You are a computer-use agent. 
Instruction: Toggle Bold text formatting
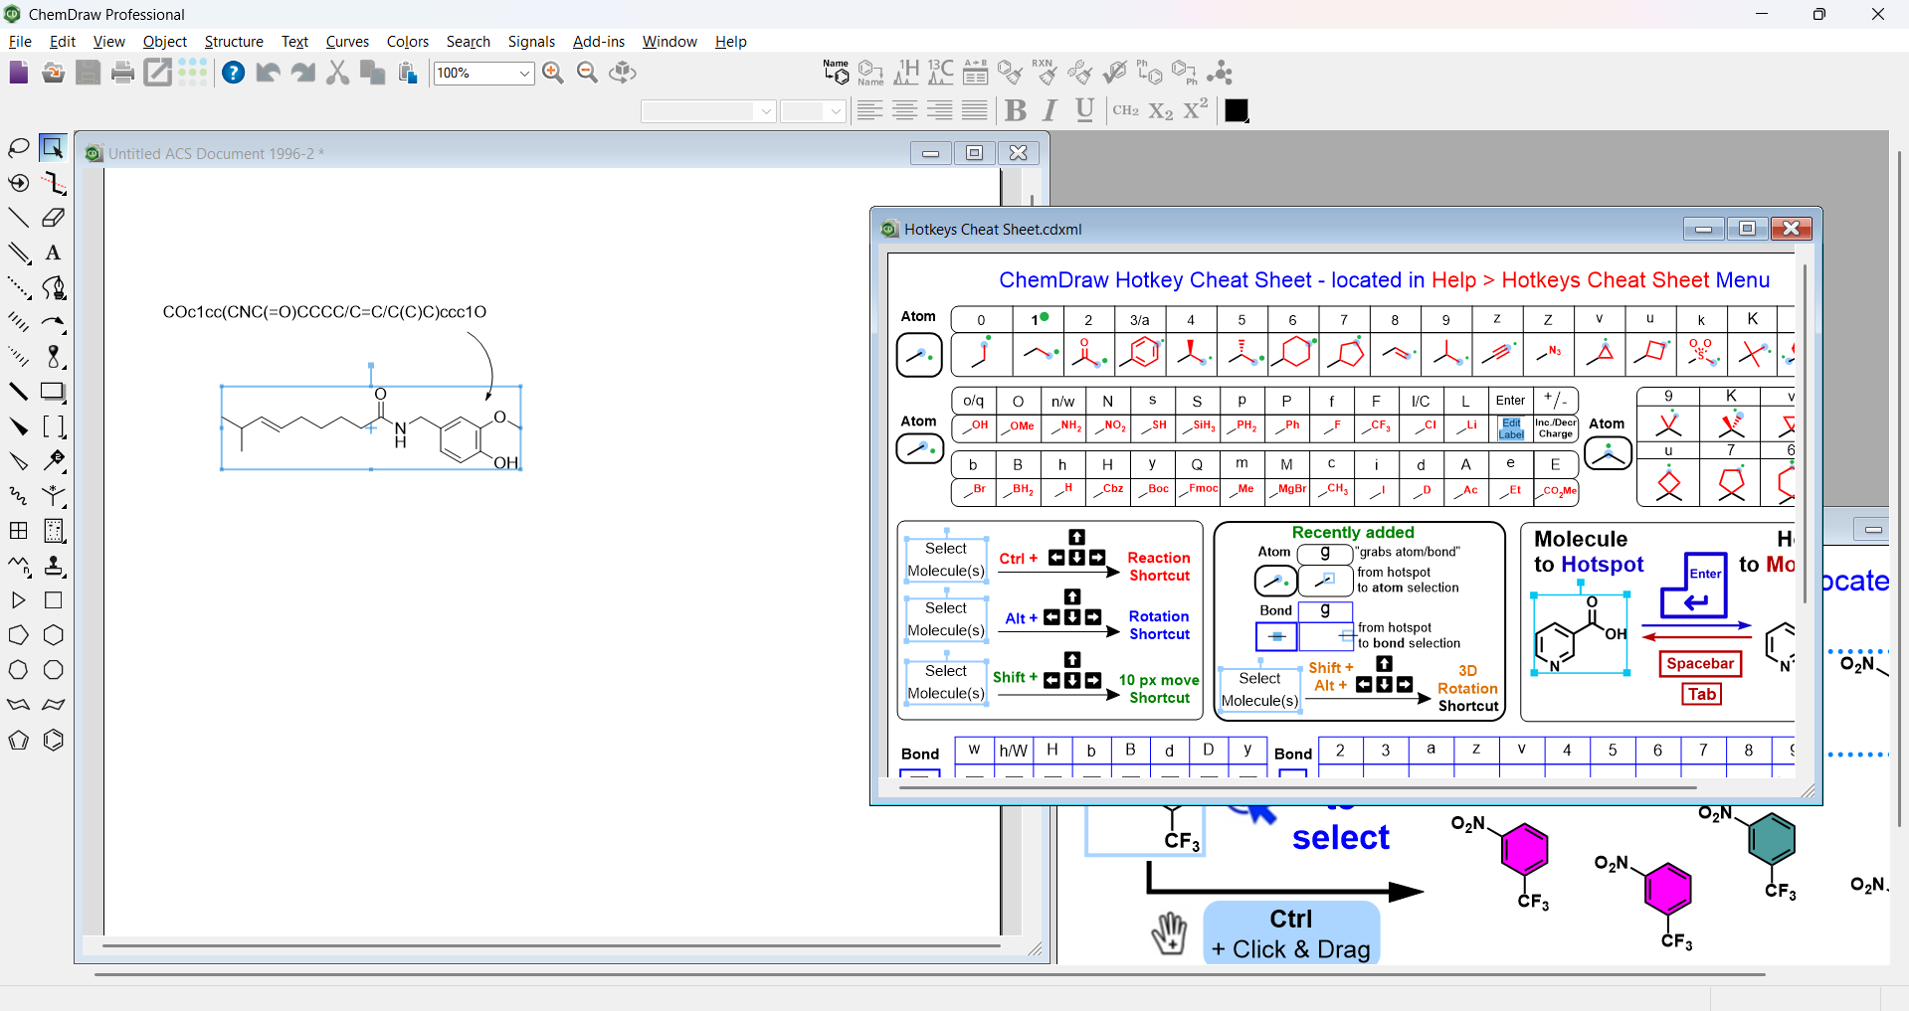(x=1016, y=110)
